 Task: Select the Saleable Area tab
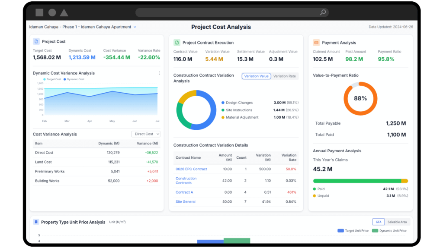pyautogui.click(x=397, y=222)
